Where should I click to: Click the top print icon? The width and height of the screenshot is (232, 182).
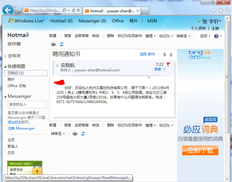coord(53,44)
